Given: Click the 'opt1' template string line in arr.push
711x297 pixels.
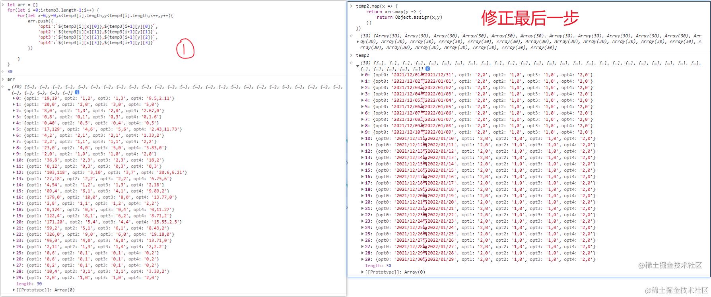Looking at the screenshot, I should pyautogui.click(x=98, y=26).
